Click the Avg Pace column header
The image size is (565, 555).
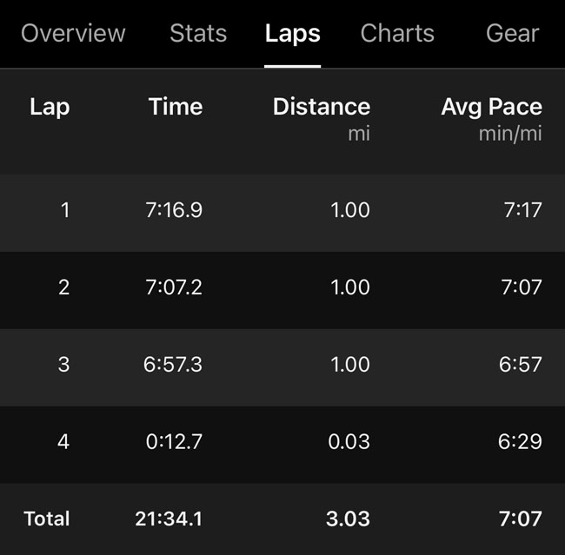click(491, 107)
